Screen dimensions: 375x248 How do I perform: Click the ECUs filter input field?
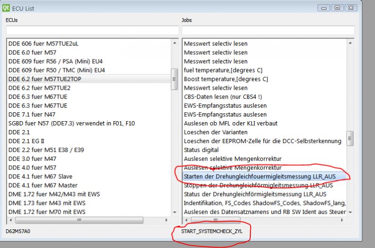92,30
